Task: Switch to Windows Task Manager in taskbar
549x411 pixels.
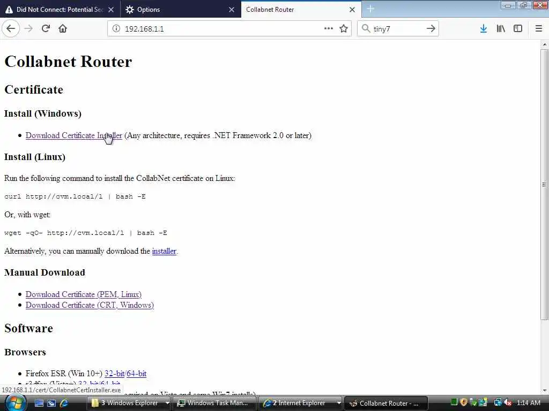Action: (x=214, y=403)
